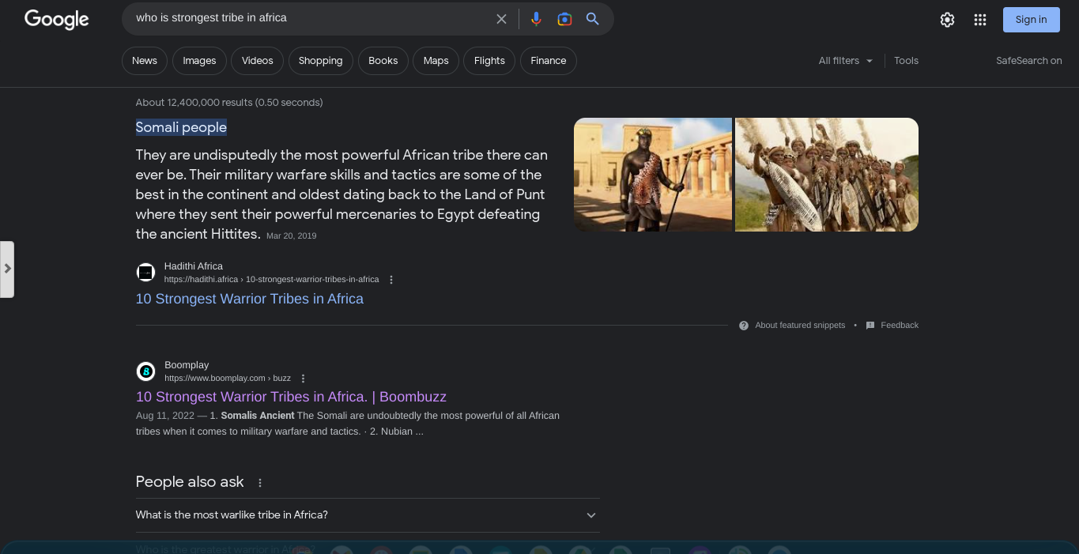The height and width of the screenshot is (554, 1079).
Task: Click the Feedback flag icon
Action: (870, 326)
